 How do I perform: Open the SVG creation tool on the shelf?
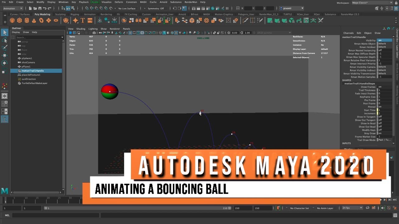coord(89,21)
